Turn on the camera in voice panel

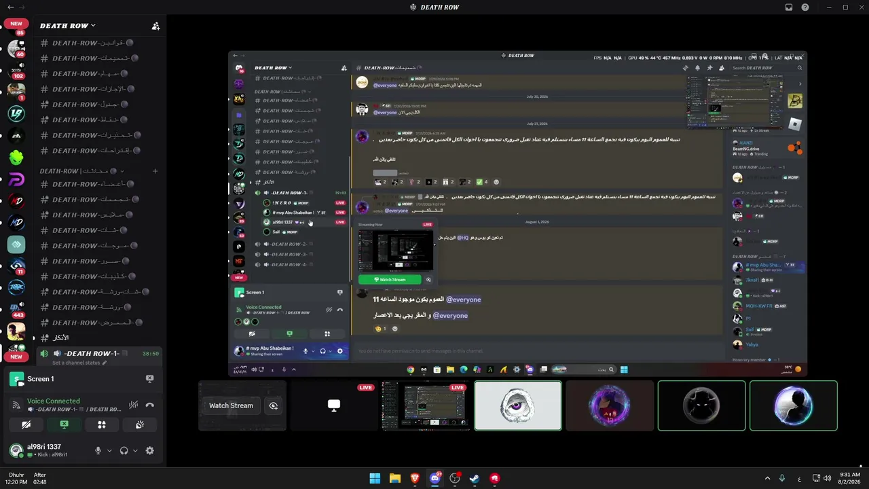point(26,425)
